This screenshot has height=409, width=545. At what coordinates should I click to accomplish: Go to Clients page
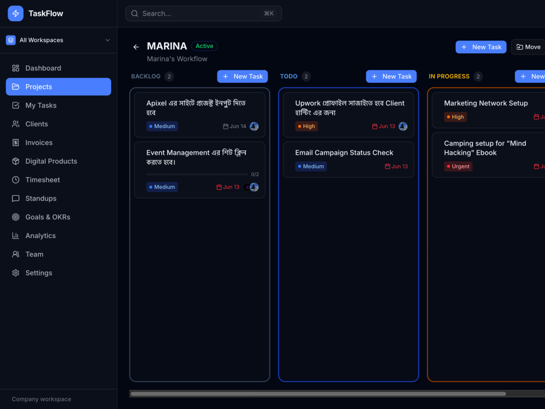pos(58,124)
